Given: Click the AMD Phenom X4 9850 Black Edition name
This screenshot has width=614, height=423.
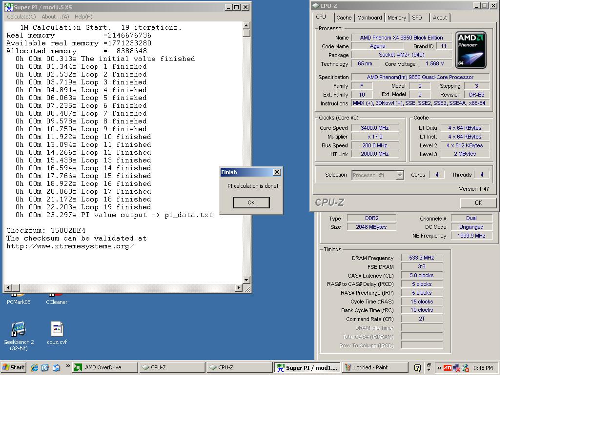Looking at the screenshot, I should click(401, 38).
